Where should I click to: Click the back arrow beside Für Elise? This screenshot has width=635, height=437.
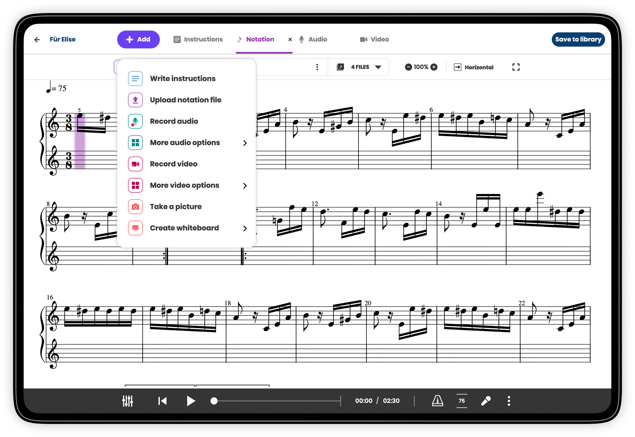tap(37, 40)
